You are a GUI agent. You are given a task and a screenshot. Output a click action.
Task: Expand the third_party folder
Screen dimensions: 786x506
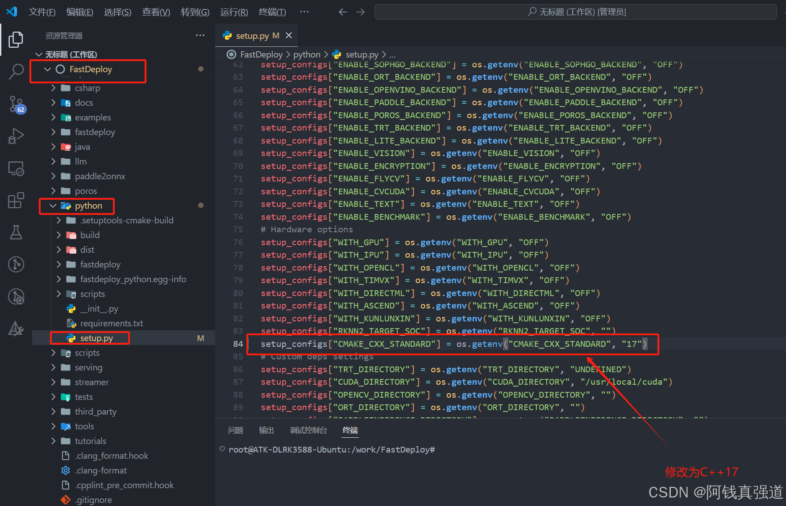coord(54,411)
